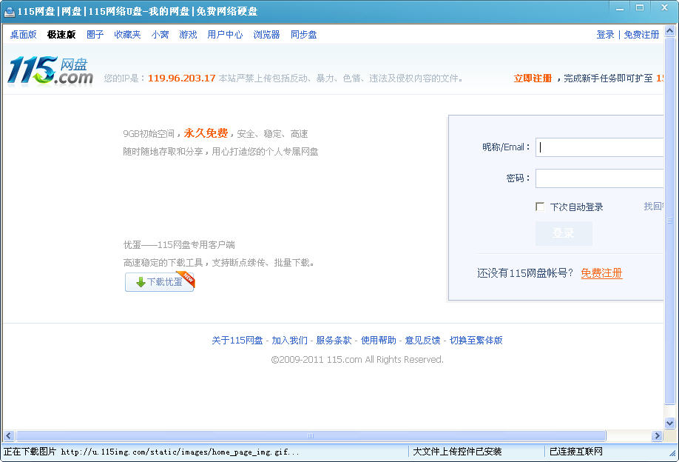Open 意见反馈 footer link
The height and width of the screenshot is (462, 679).
pyautogui.click(x=422, y=341)
